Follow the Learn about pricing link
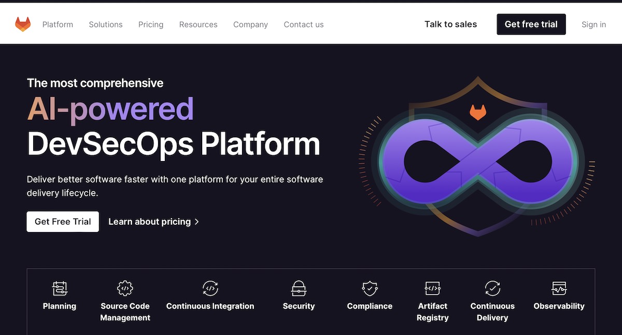The image size is (622, 335). click(x=154, y=222)
